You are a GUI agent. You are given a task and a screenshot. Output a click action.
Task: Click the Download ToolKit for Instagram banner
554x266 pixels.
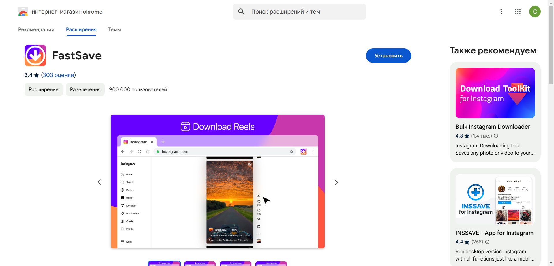(x=495, y=93)
